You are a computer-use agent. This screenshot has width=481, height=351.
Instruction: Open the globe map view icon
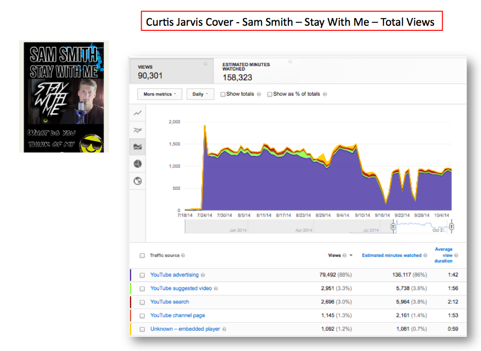pos(138,181)
